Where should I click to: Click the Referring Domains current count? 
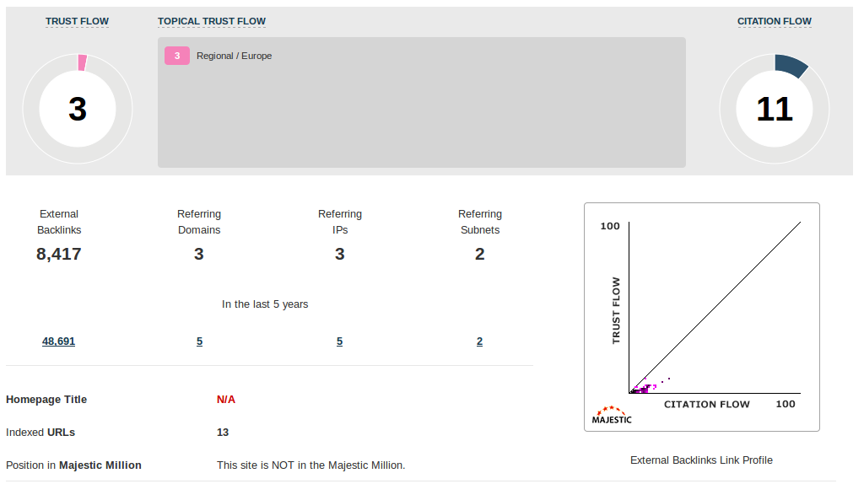point(199,254)
